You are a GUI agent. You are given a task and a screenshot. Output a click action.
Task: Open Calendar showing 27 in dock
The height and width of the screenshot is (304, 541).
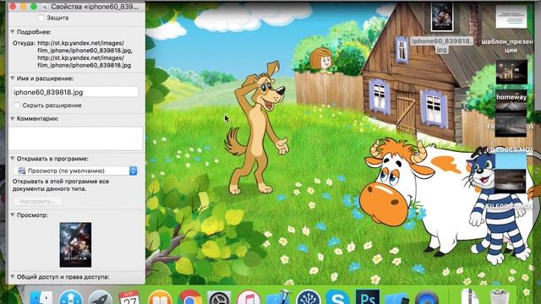click(x=129, y=298)
